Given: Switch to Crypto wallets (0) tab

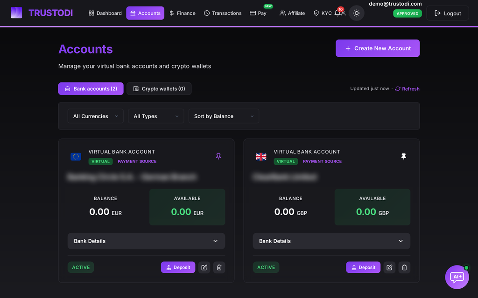Looking at the screenshot, I should [x=159, y=89].
